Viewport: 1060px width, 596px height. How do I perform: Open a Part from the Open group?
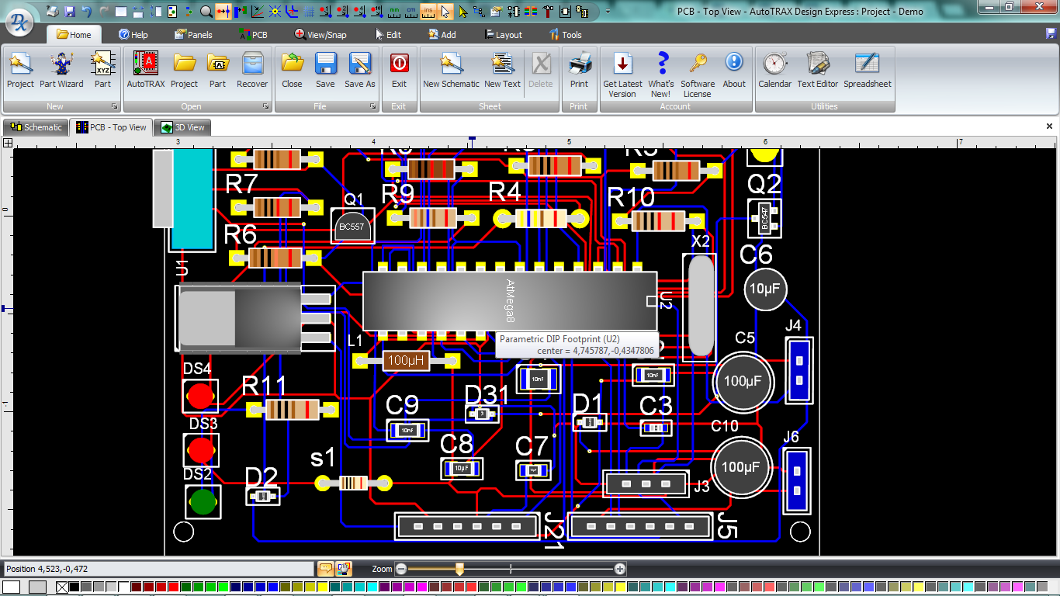click(217, 71)
